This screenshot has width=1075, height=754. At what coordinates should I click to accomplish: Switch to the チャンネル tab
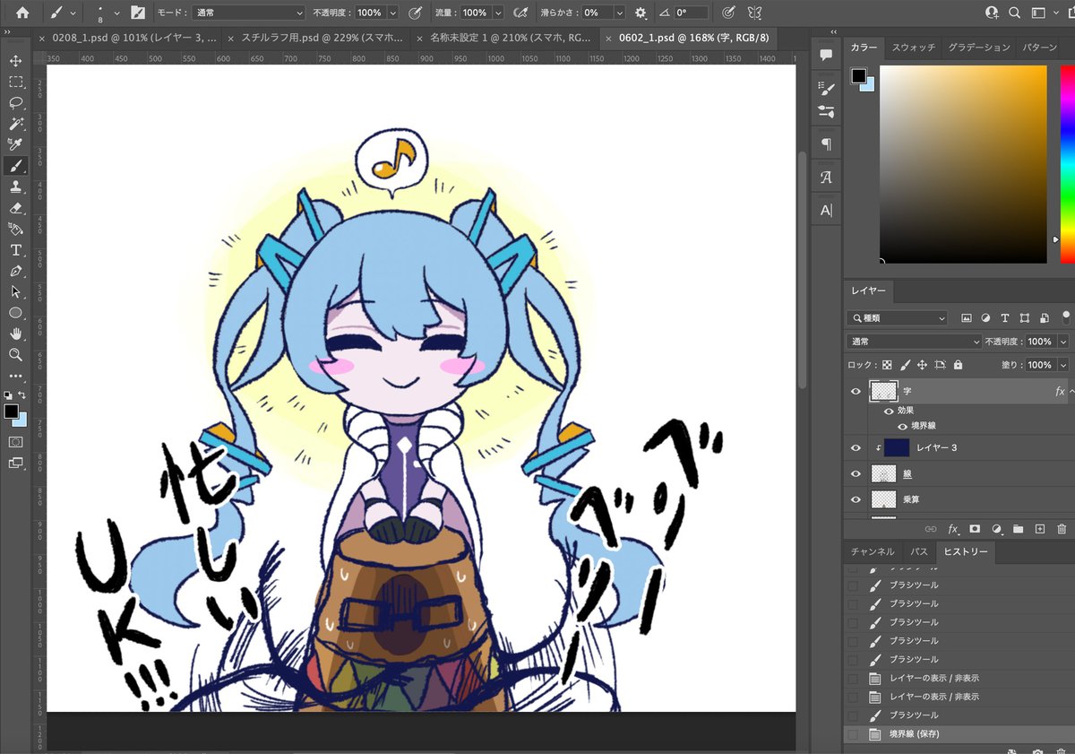[872, 551]
